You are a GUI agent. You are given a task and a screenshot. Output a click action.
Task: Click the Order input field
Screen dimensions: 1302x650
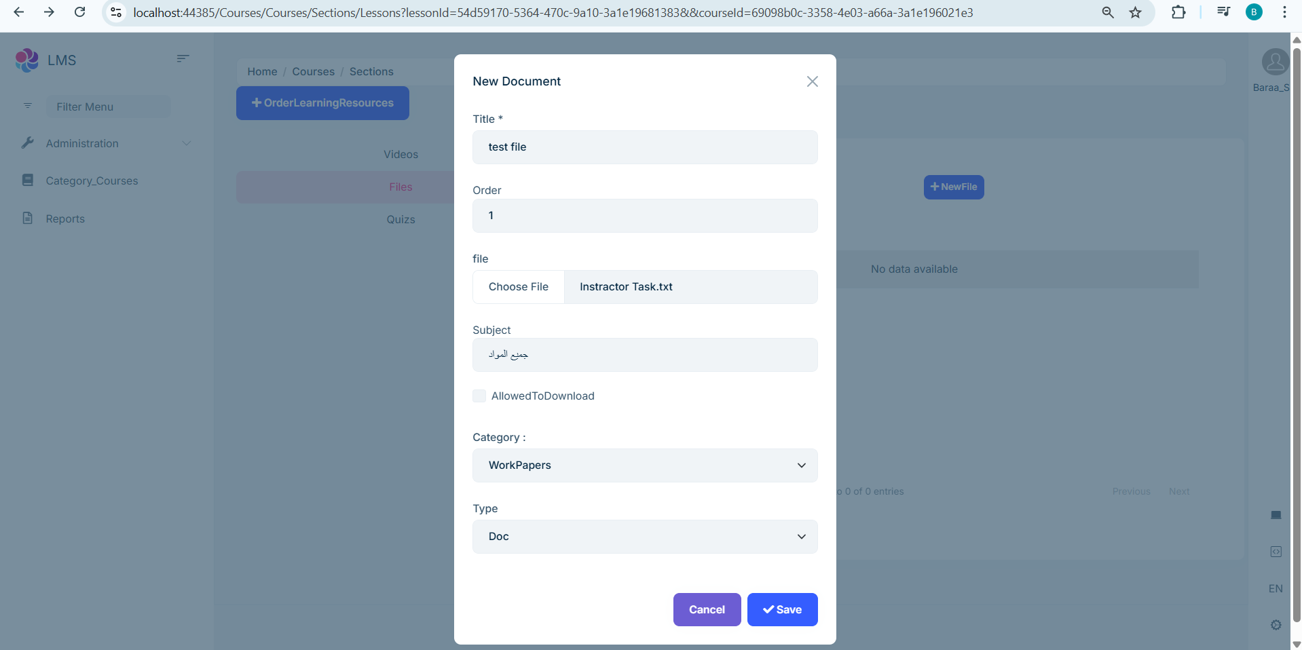[x=644, y=216]
